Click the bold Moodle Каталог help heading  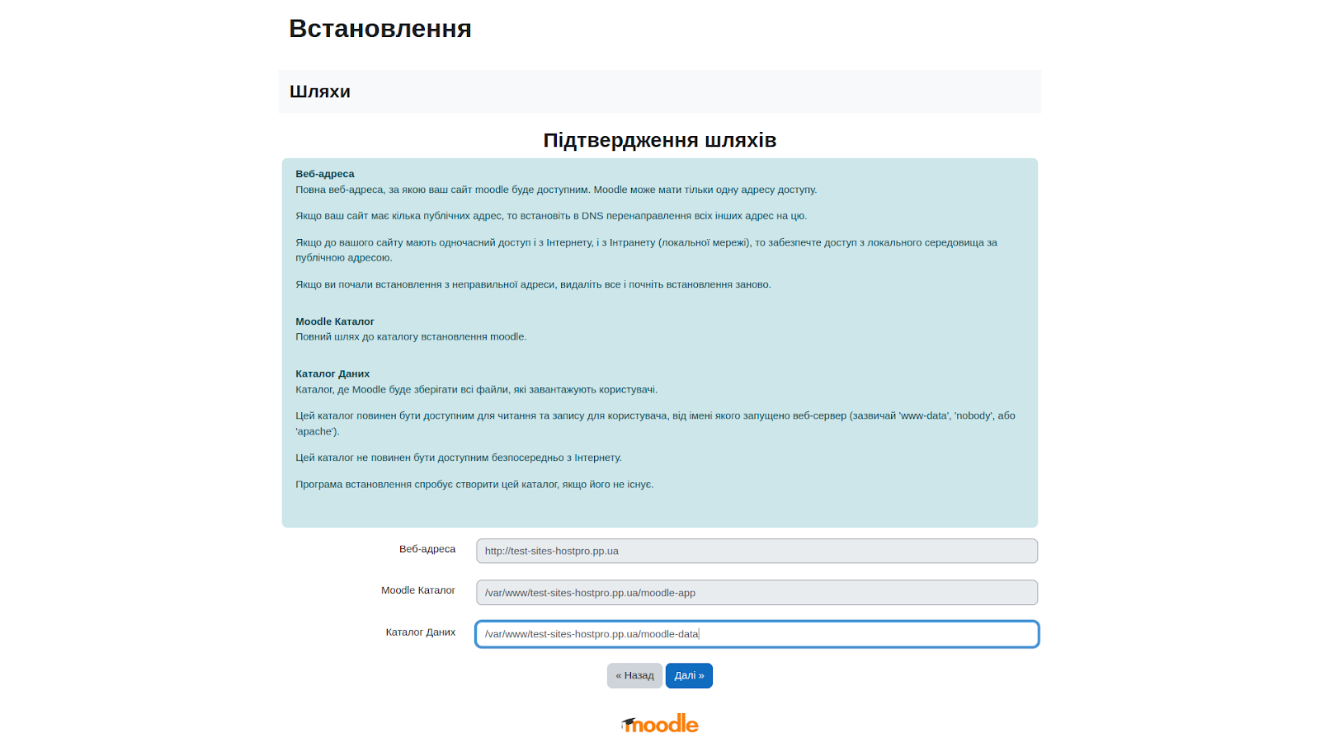coord(335,322)
